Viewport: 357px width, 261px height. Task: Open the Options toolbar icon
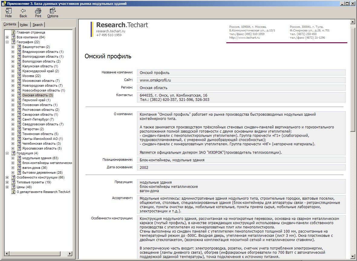pos(53,11)
